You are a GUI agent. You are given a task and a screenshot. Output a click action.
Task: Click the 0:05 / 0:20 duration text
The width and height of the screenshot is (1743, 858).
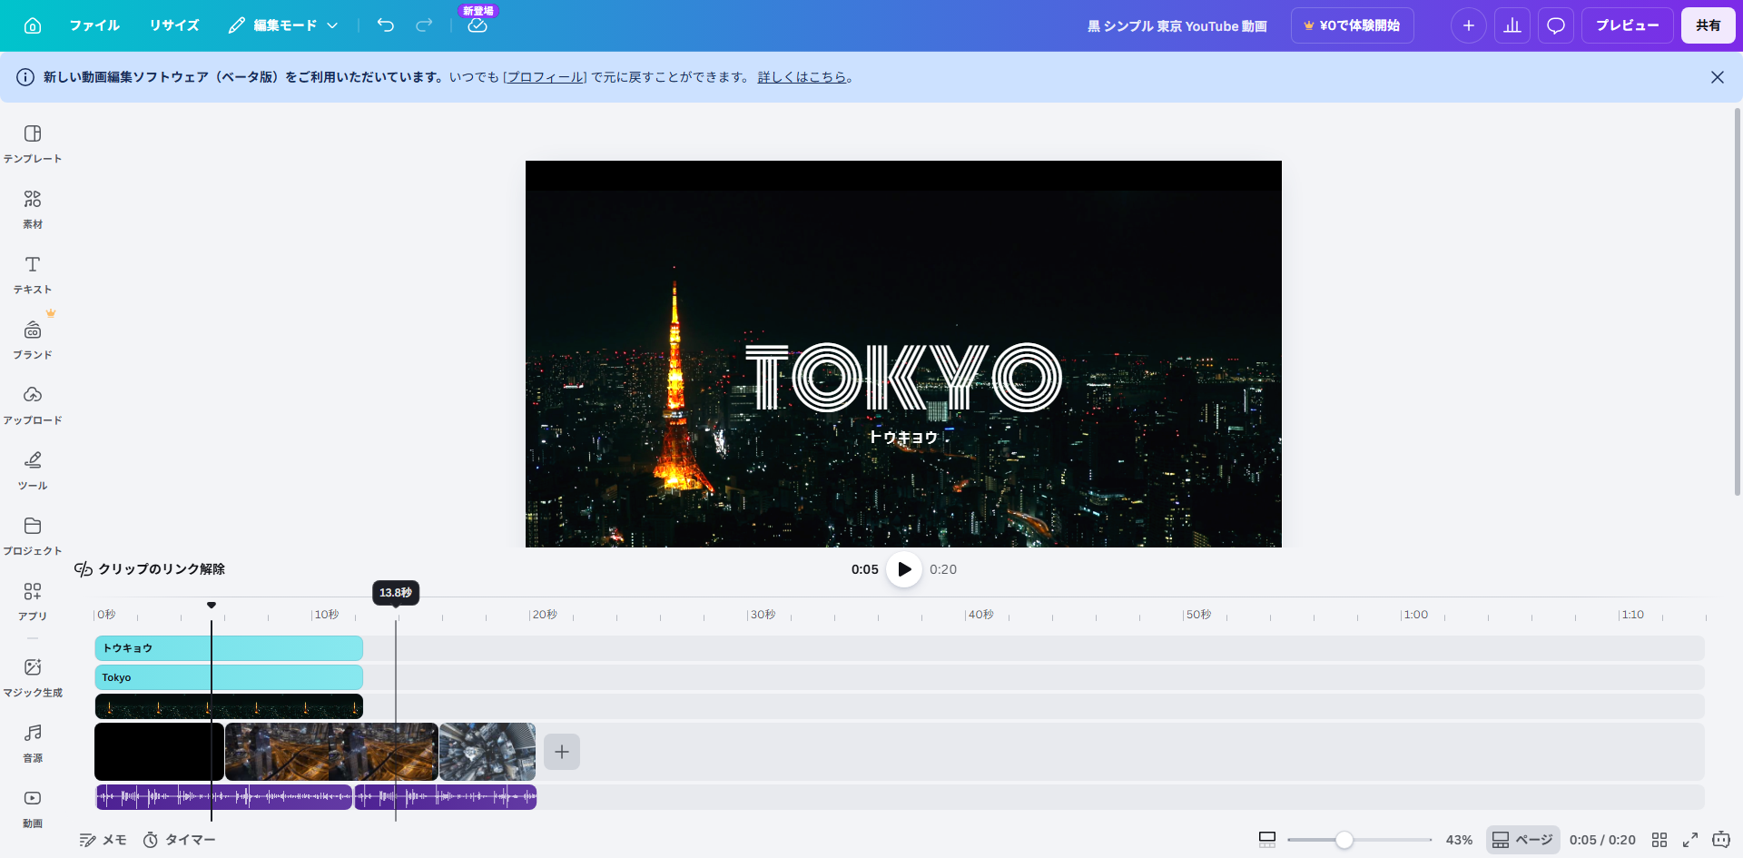1602,840
